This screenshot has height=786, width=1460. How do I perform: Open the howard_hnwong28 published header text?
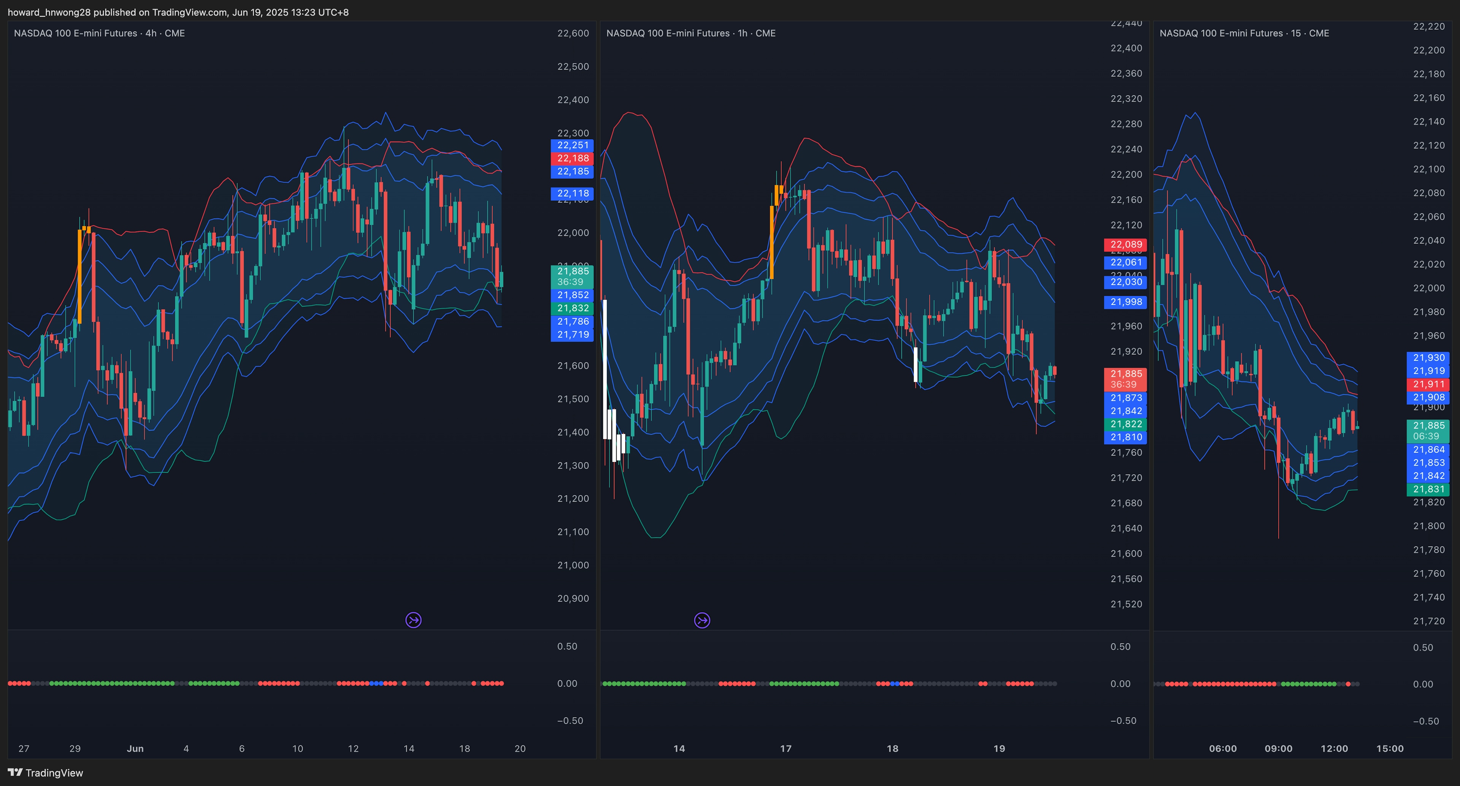pyautogui.click(x=178, y=12)
